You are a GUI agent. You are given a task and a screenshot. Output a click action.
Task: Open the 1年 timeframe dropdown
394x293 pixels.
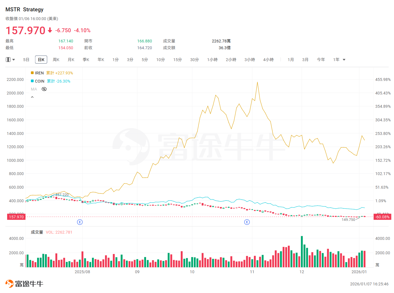(344, 60)
